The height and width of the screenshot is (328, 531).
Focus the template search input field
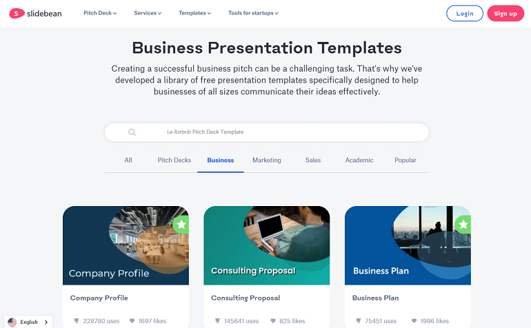point(276,132)
